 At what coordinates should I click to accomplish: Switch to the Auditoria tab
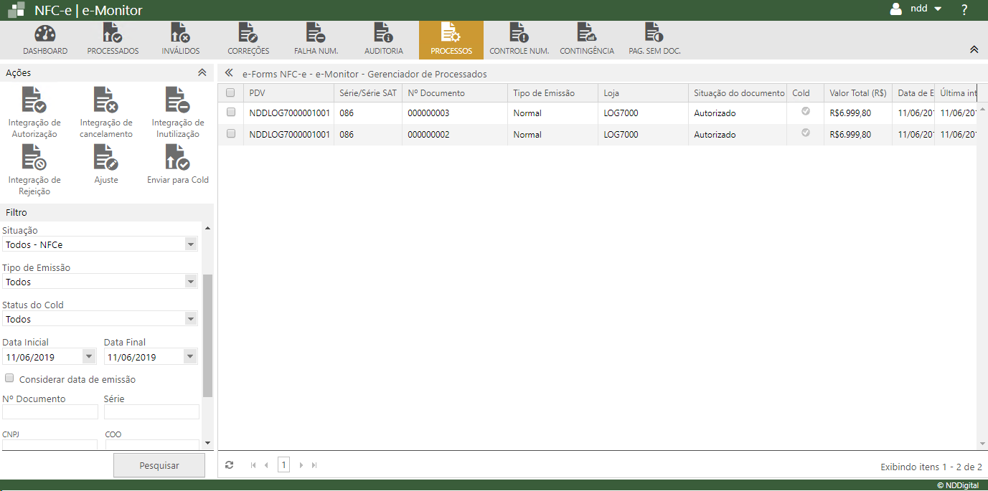coord(384,39)
